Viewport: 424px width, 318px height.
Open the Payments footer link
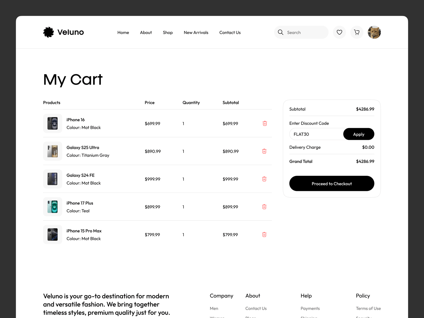[310, 308]
